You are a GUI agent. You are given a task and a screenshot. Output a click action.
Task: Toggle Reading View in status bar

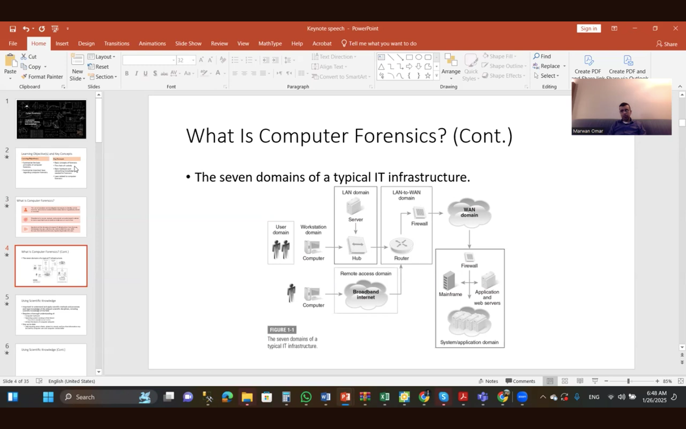pyautogui.click(x=580, y=381)
